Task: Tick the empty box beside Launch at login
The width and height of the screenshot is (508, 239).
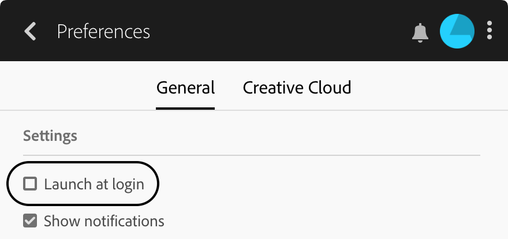Action: (x=29, y=184)
